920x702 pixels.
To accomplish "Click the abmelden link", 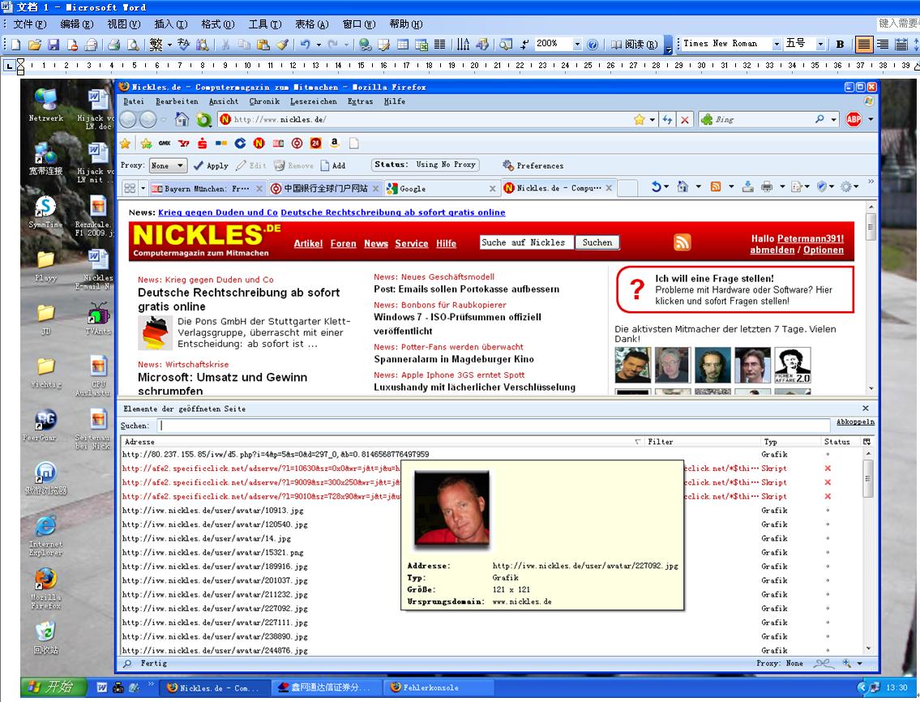I will coord(772,250).
